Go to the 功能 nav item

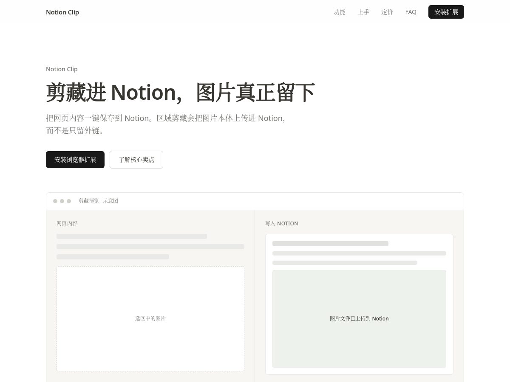pos(340,12)
